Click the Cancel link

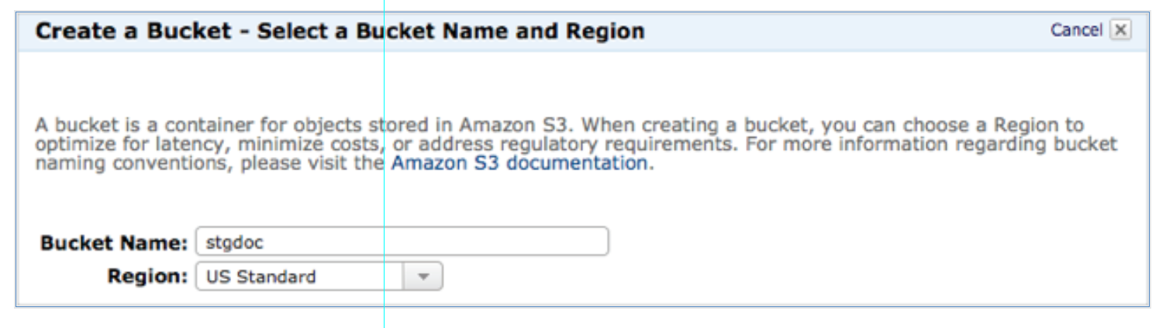pos(1075,31)
